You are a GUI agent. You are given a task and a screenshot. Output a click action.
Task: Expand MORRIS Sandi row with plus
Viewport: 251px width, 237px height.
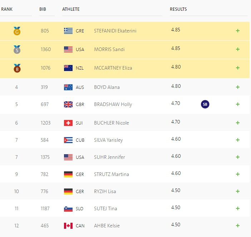point(237,49)
